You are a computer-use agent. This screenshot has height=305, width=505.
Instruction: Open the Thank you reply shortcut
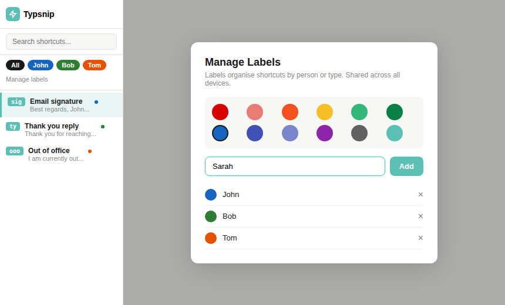[62, 130]
